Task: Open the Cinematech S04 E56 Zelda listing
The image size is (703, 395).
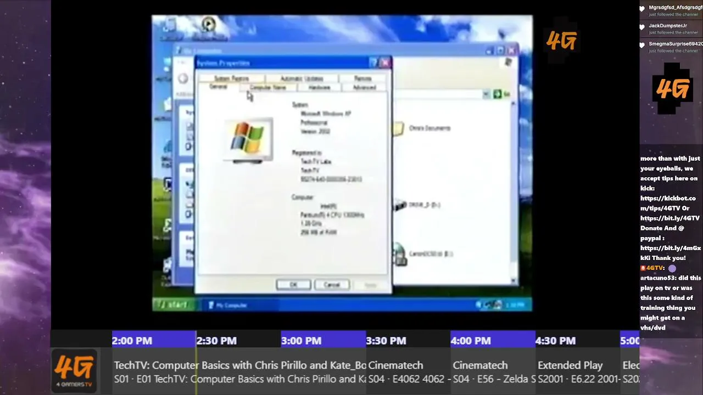Action: point(493,372)
